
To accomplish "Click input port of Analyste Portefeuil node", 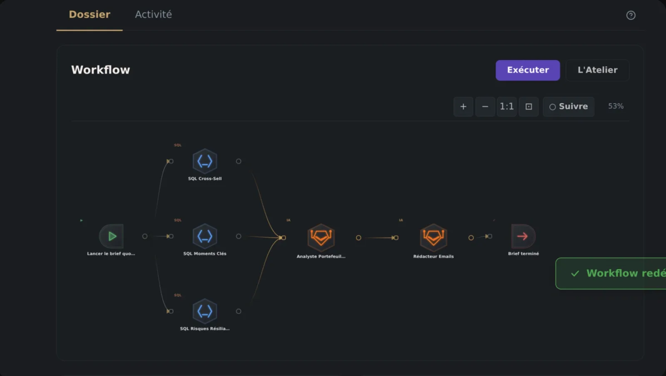I will pyautogui.click(x=283, y=238).
